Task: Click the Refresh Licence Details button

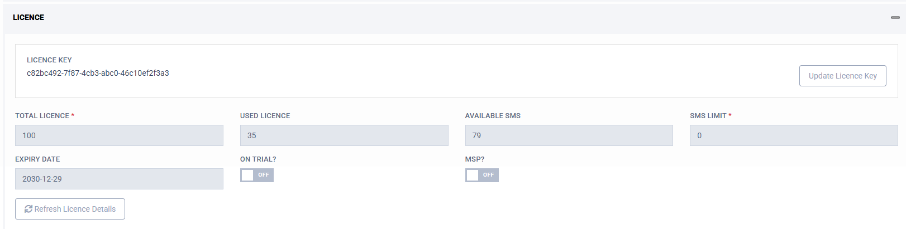Action: click(70, 209)
